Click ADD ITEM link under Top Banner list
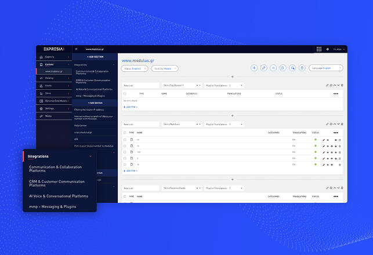 tap(130, 107)
